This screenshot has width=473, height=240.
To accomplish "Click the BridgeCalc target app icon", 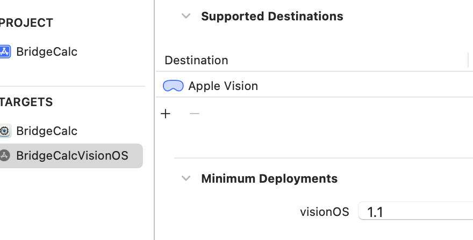I will (5, 131).
